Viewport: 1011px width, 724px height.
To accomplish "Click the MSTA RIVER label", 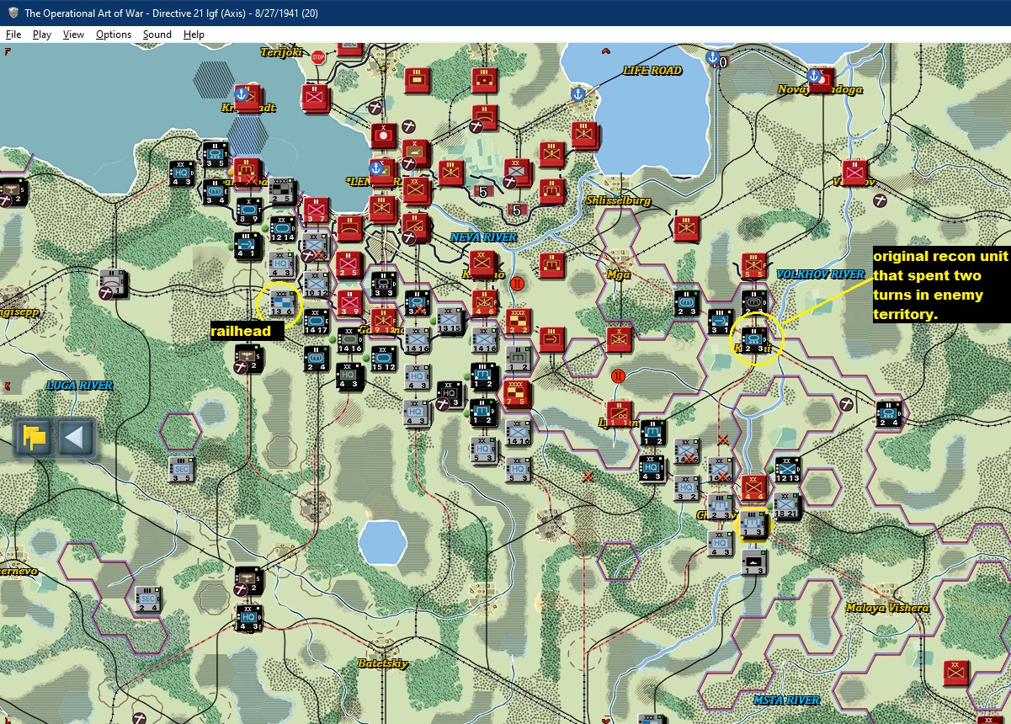I will (x=786, y=700).
